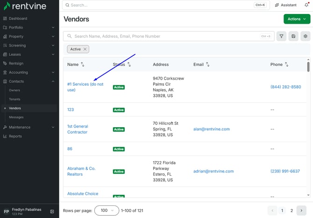Expand the Portfolio menu chevron
Screen dimensions: 313x218
(53, 27)
